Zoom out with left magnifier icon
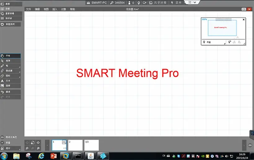254x160 pixels. coord(27,148)
